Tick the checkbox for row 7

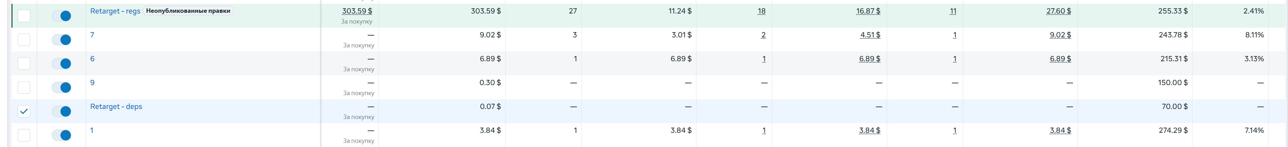tap(24, 40)
